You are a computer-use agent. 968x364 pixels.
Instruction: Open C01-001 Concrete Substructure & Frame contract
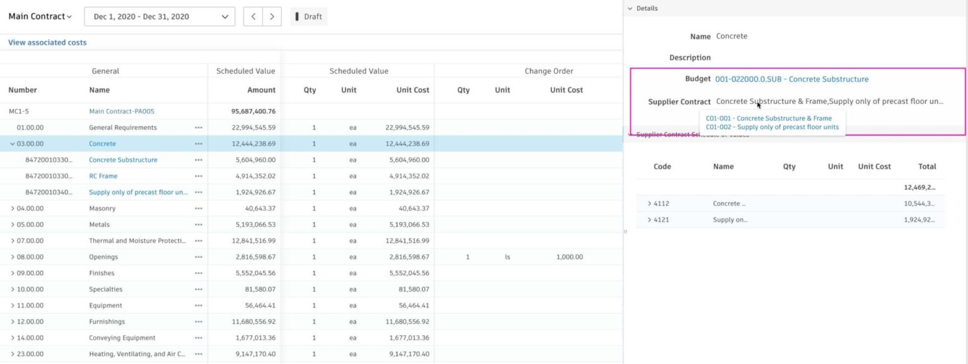coord(769,118)
